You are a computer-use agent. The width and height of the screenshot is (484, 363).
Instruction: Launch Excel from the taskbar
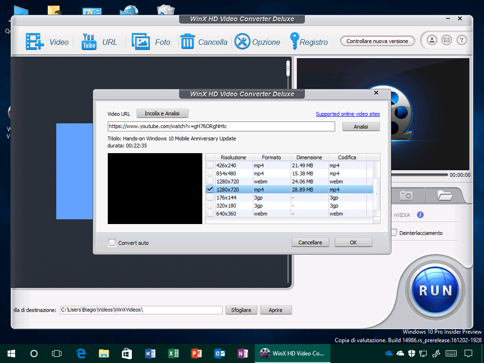coord(173,354)
